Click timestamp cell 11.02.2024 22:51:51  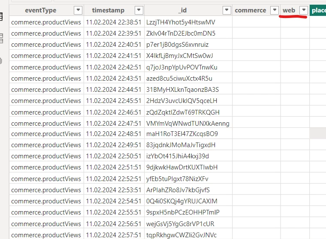(x=114, y=167)
